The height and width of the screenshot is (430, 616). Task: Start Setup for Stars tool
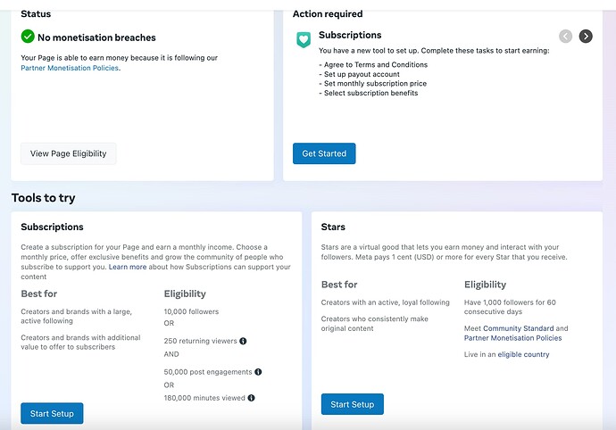click(x=353, y=404)
